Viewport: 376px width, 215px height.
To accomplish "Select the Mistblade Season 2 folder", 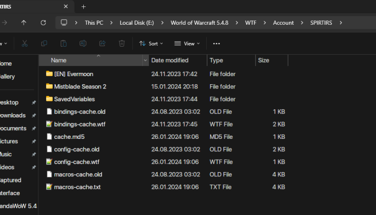I will (x=80, y=86).
